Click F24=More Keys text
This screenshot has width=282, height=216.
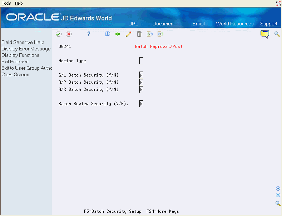[x=163, y=211]
